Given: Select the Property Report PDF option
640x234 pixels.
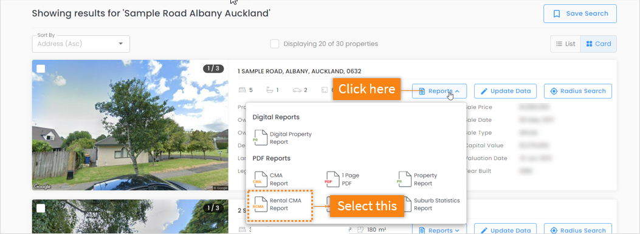Looking at the screenshot, I should pos(417,179).
